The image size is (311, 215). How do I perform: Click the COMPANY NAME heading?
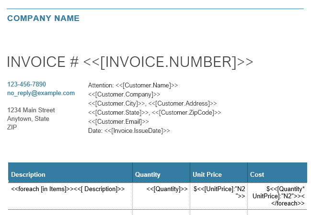43,19
